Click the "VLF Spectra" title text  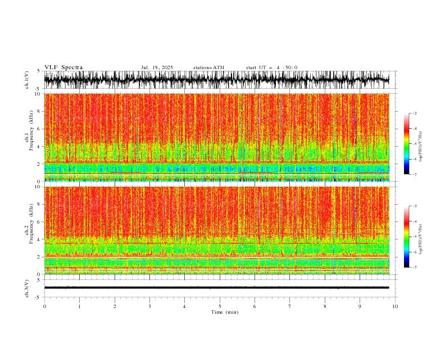click(63, 67)
